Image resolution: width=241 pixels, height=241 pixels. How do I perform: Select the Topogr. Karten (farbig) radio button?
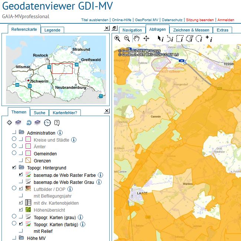[x=14, y=223]
